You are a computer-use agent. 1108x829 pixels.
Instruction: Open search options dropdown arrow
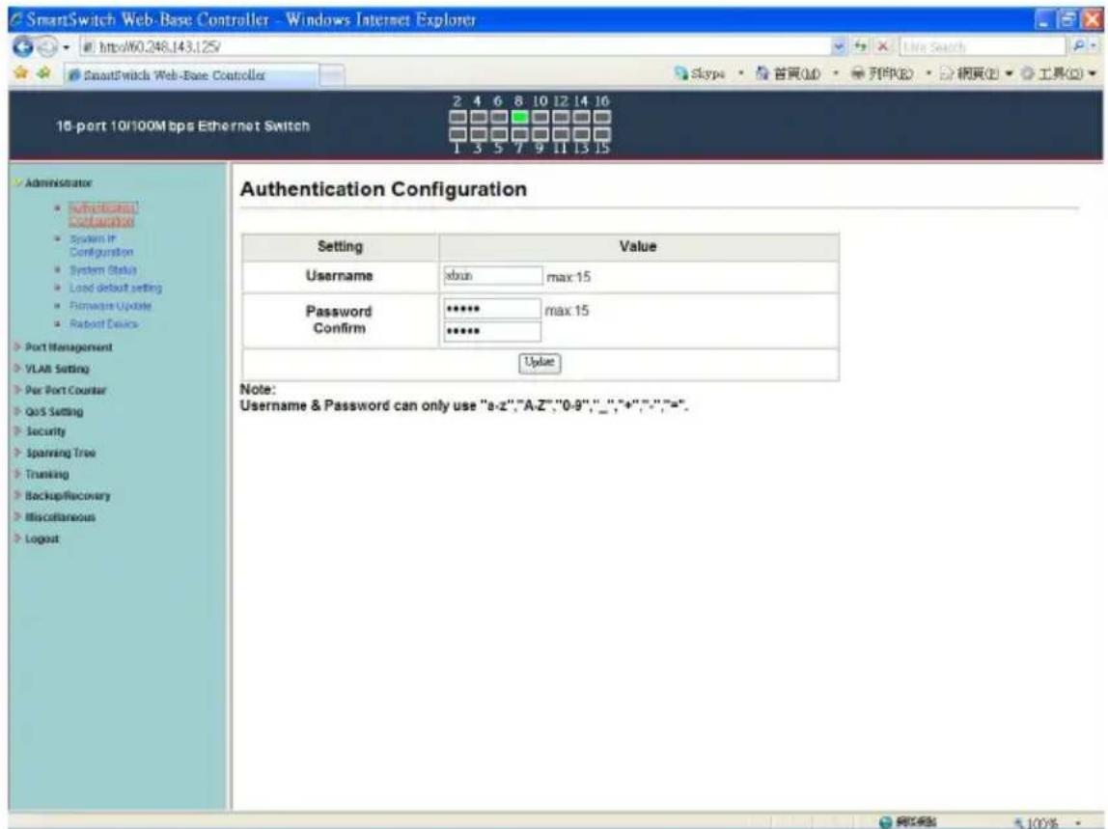coord(1094,46)
